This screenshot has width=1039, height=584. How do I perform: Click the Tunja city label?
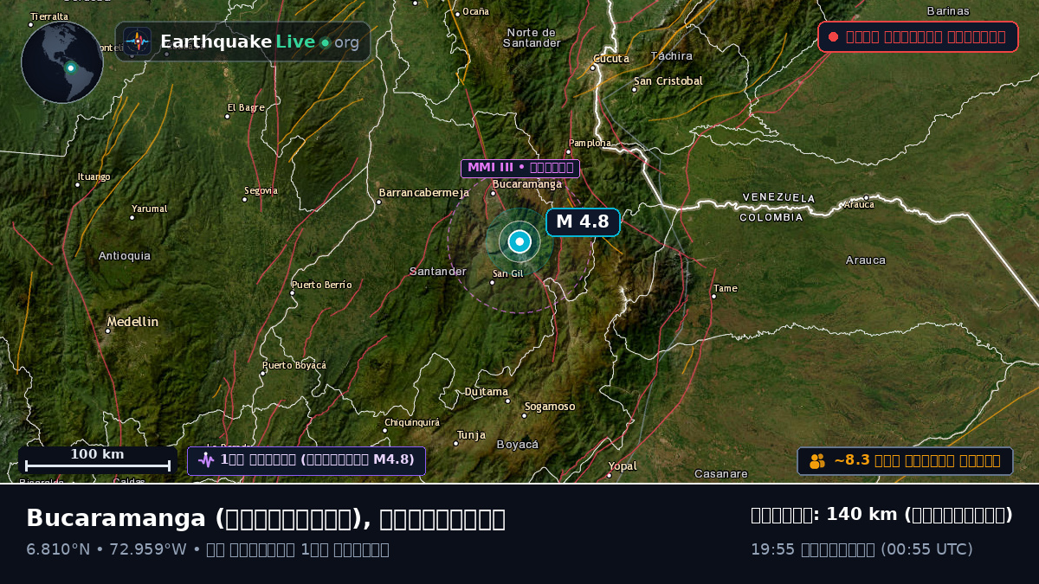[x=471, y=435]
